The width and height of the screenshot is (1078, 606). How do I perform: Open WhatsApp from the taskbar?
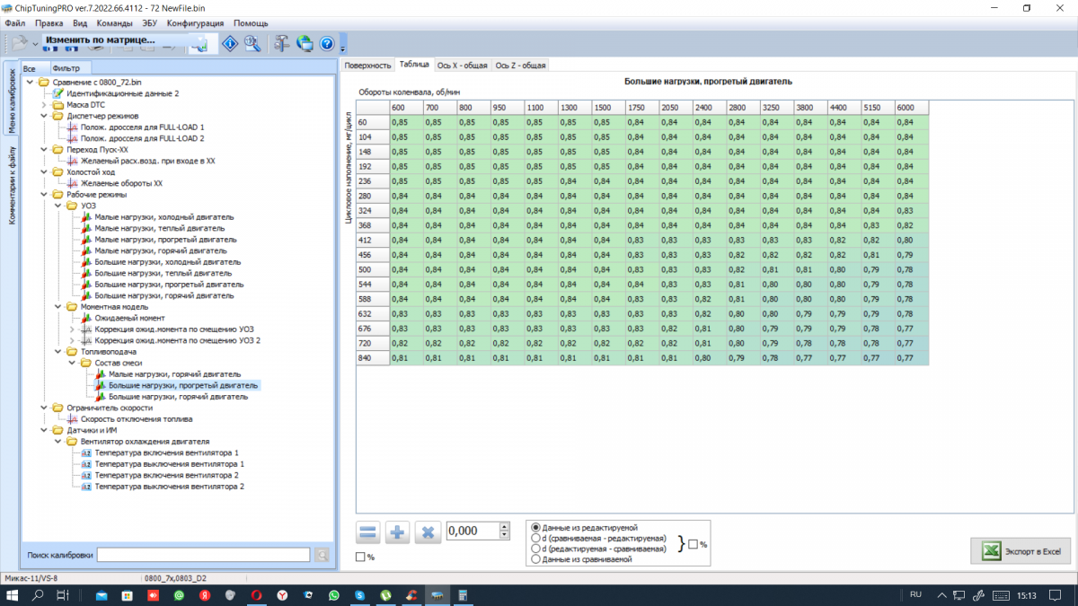(335, 595)
